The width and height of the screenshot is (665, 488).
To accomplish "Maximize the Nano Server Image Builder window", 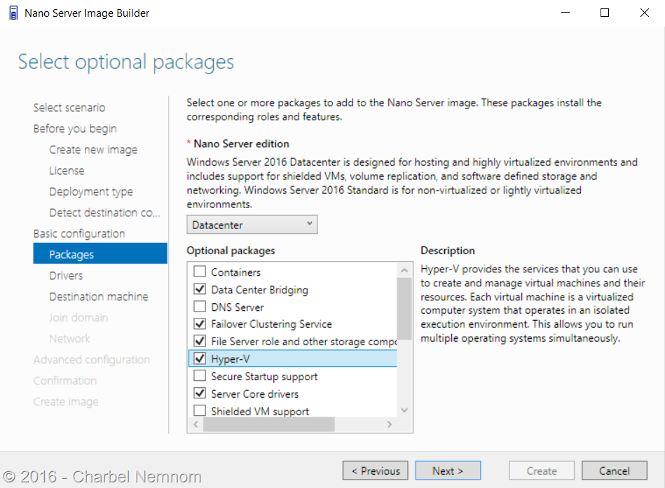I will click(x=605, y=13).
